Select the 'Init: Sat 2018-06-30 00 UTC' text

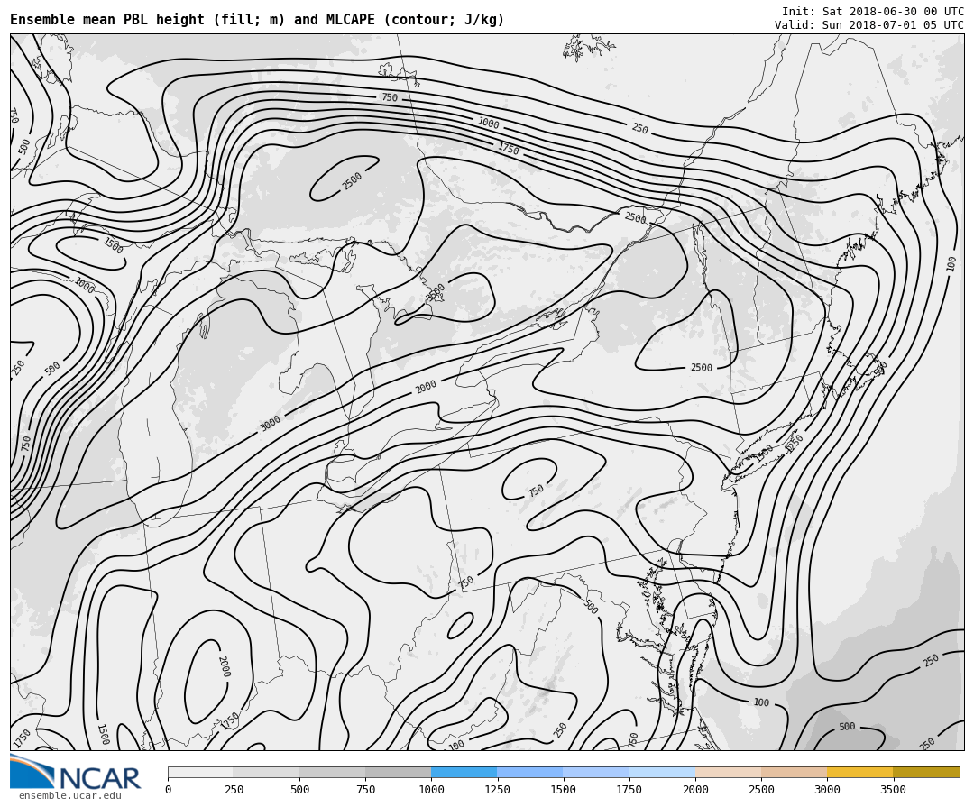pos(873,11)
